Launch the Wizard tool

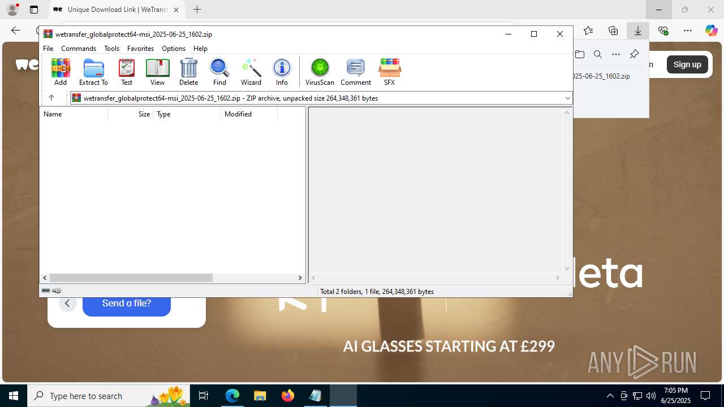pos(251,72)
